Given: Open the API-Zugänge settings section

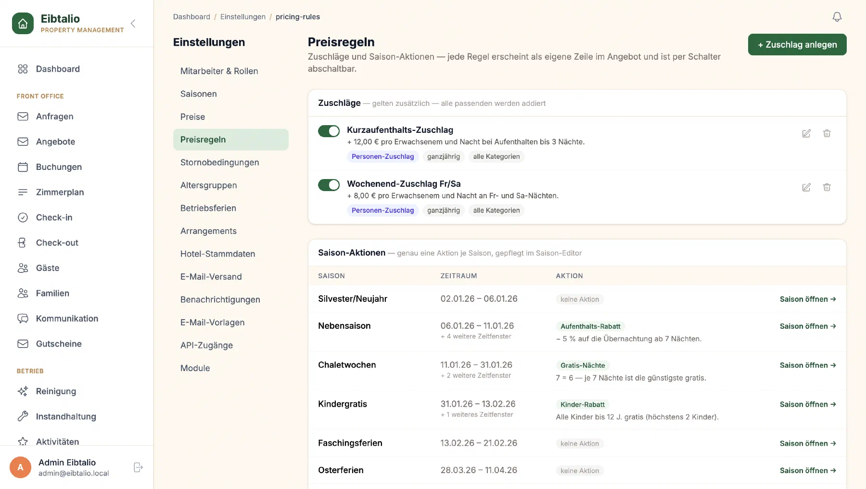Looking at the screenshot, I should tap(231, 346).
